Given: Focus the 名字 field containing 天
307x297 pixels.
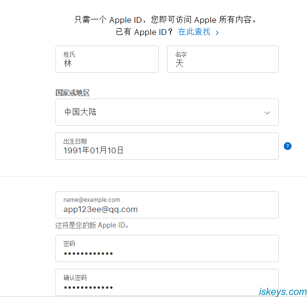Looking at the screenshot, I should [222, 60].
